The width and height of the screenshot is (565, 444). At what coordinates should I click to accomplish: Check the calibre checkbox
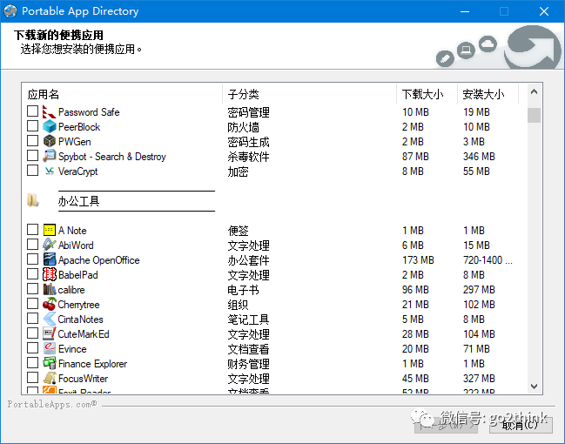[x=32, y=288]
